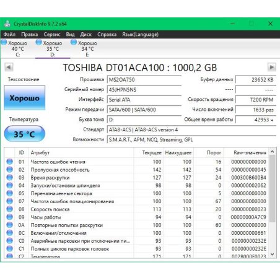This screenshot has height=280, width=280.
Task: Go to previous disk with left arrow
Action: click(9, 67)
